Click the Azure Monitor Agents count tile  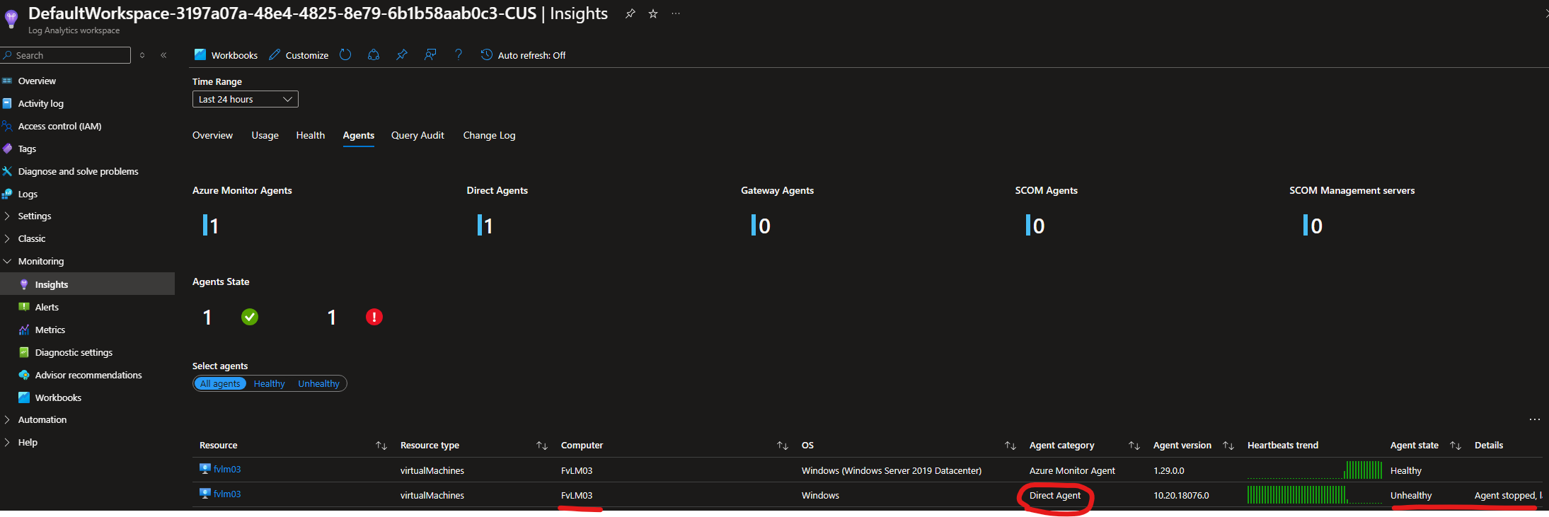[211, 225]
